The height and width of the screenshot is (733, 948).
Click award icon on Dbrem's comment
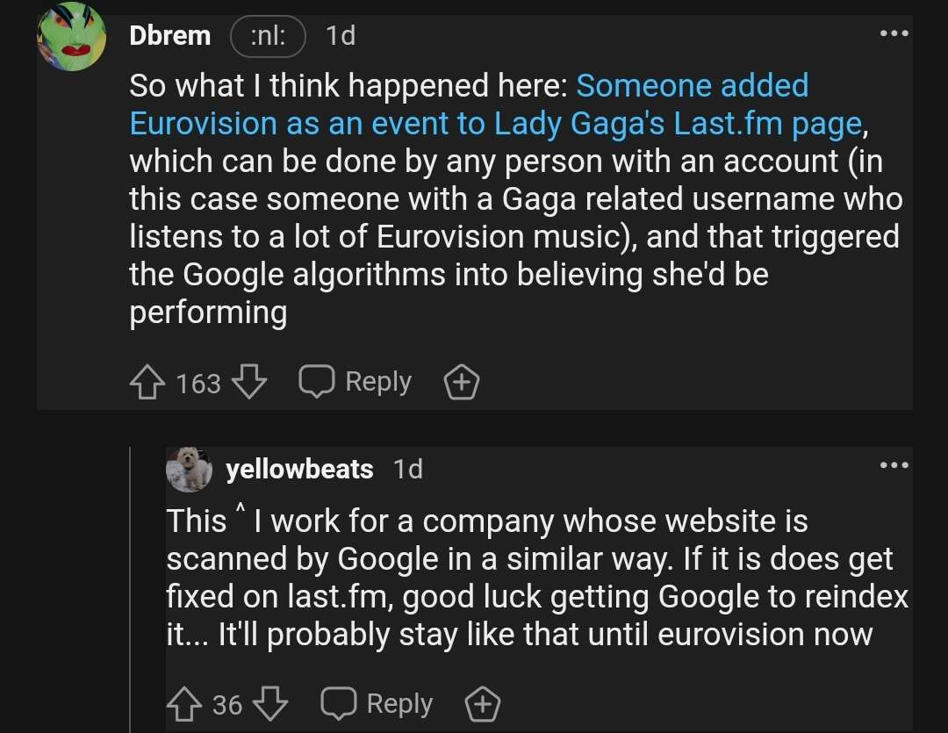click(462, 382)
